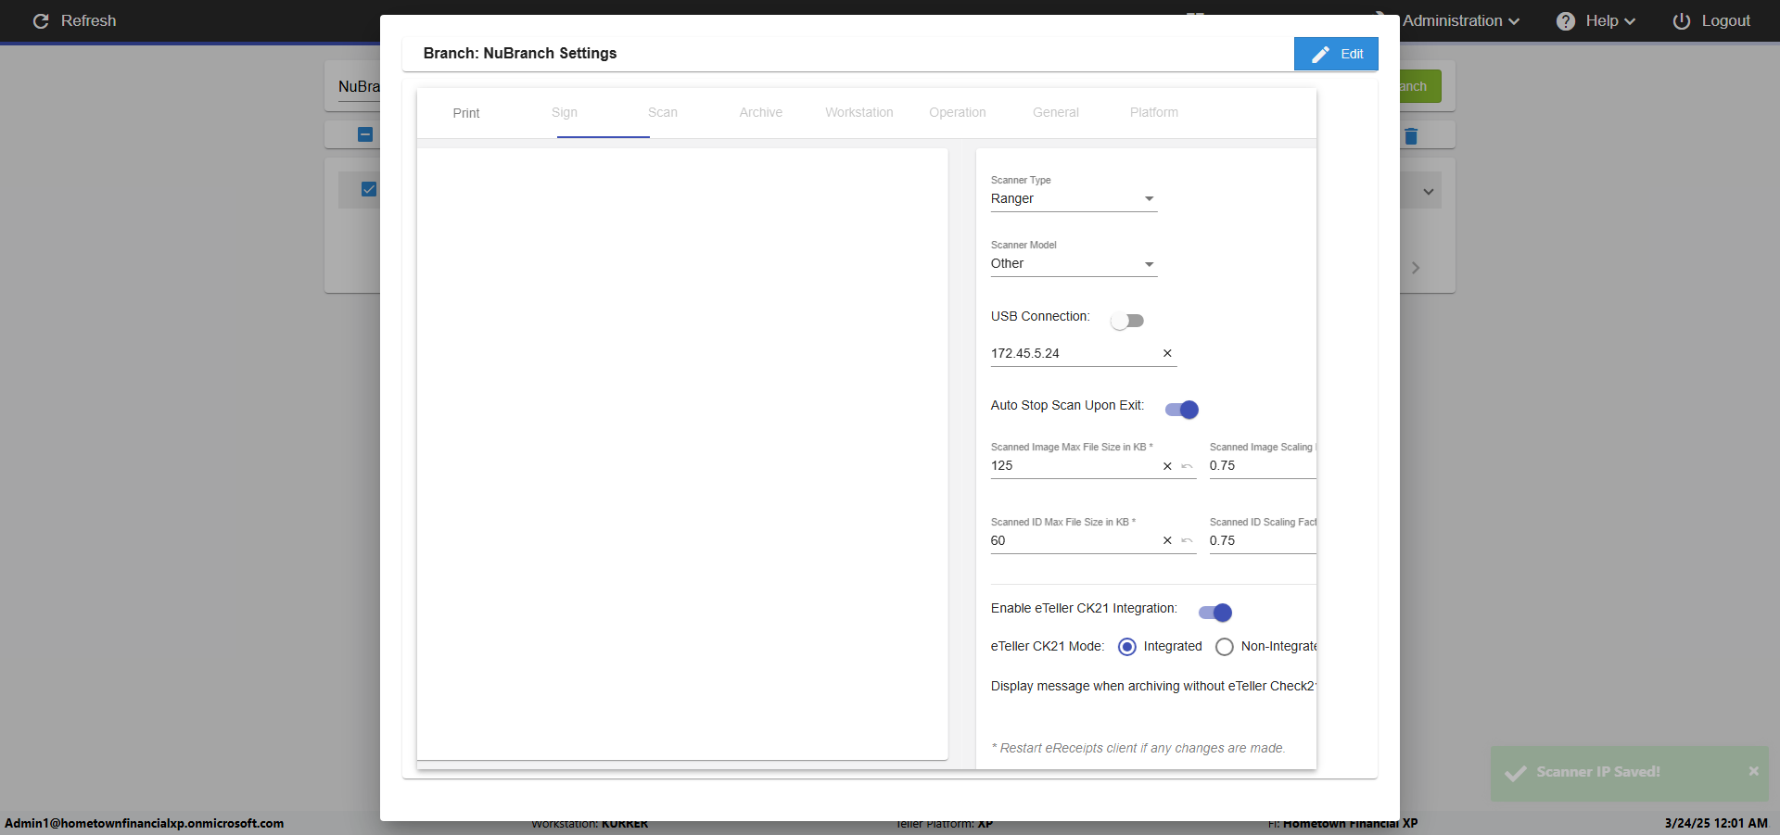Viewport: 1780px width, 835px height.
Task: Open the Platform tab
Action: point(1153,113)
